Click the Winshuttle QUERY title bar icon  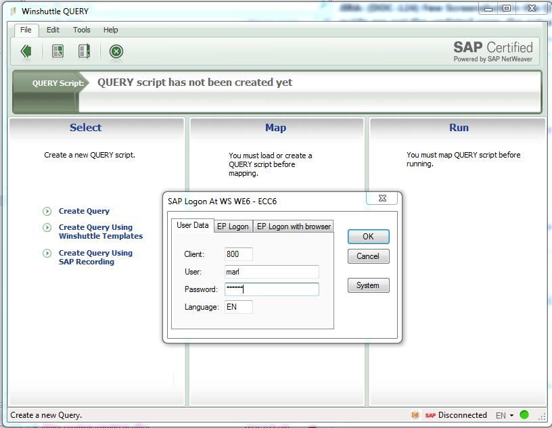coord(14,11)
